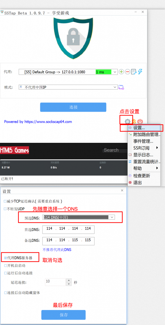Toggle the 不转发UDP checkbox
This screenshot has width=165, height=325.
(x=5, y=209)
